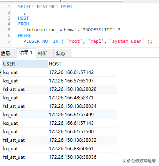Select host cell 172.26.150.138:38034
The width and height of the screenshot is (159, 166).
[82, 106]
